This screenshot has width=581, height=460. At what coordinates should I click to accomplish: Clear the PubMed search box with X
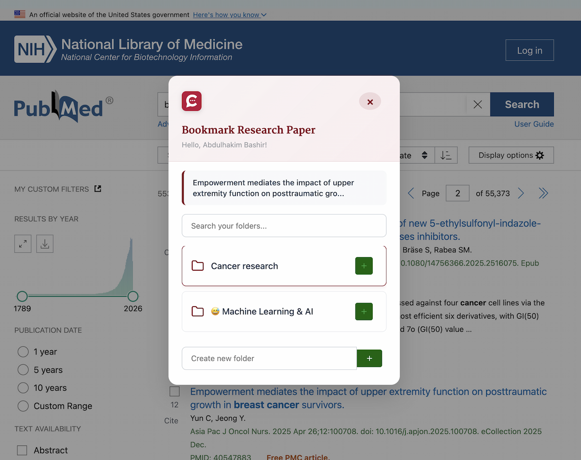click(477, 105)
